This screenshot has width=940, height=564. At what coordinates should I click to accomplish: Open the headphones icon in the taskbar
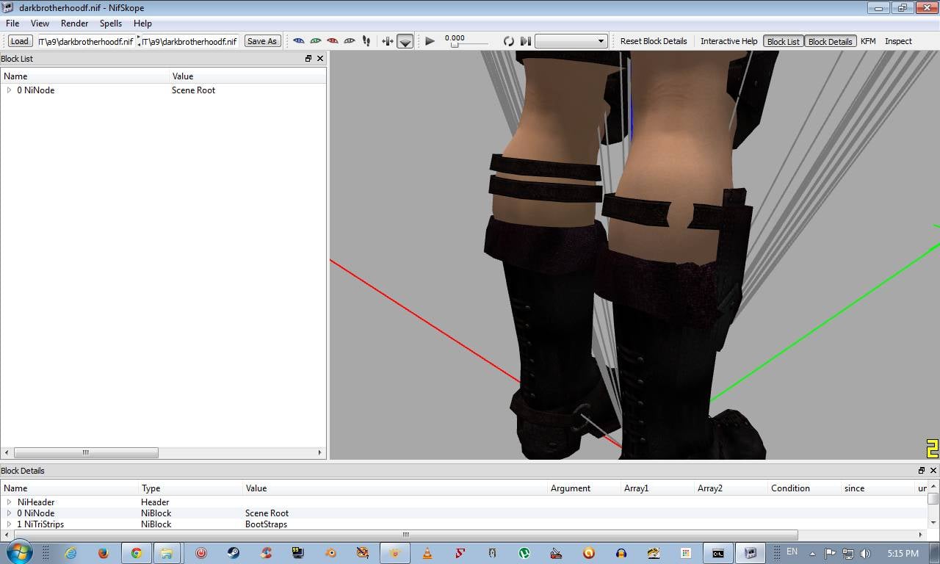click(621, 553)
